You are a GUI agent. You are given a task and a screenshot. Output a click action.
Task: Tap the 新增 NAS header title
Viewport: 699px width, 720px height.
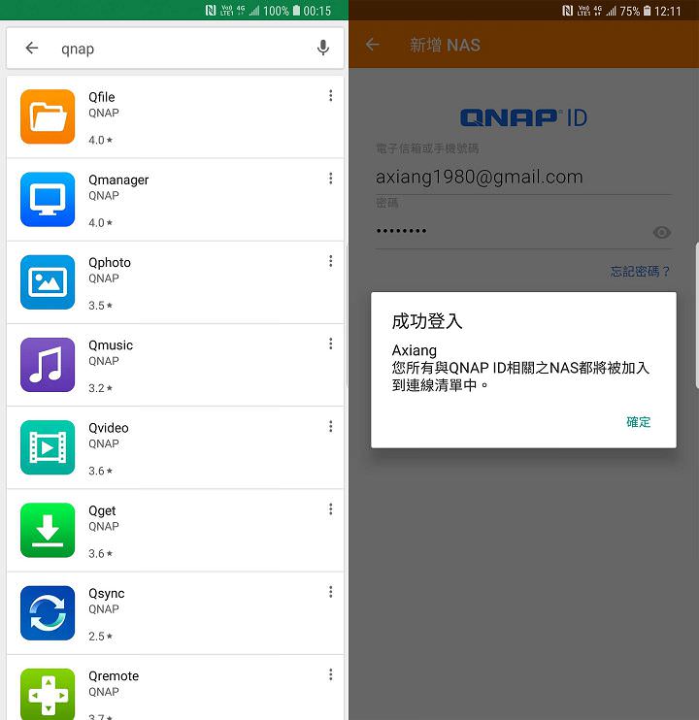pos(445,45)
